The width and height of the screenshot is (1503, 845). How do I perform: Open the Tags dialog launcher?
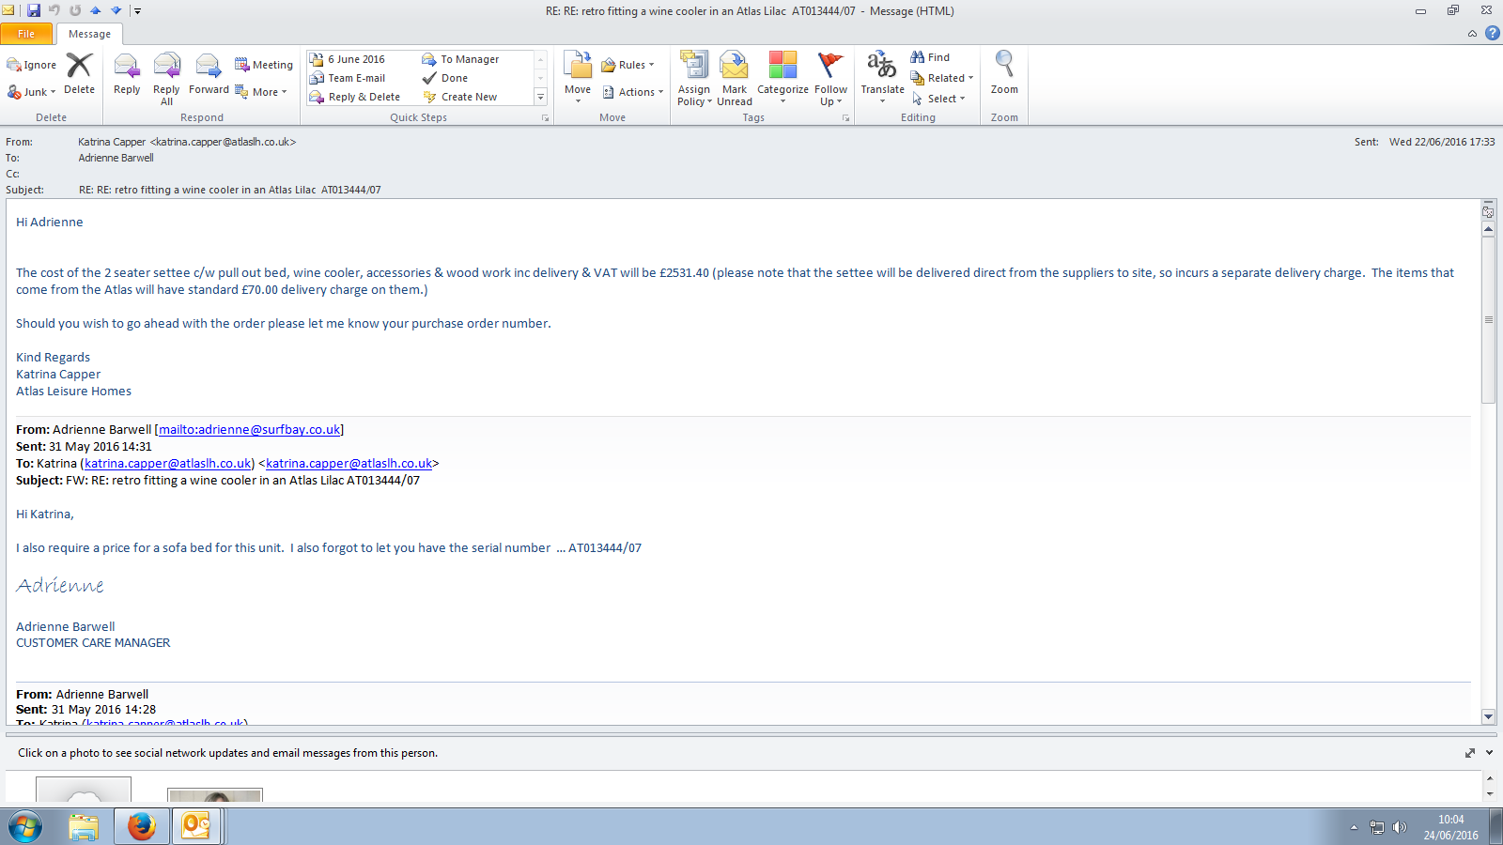tap(845, 118)
